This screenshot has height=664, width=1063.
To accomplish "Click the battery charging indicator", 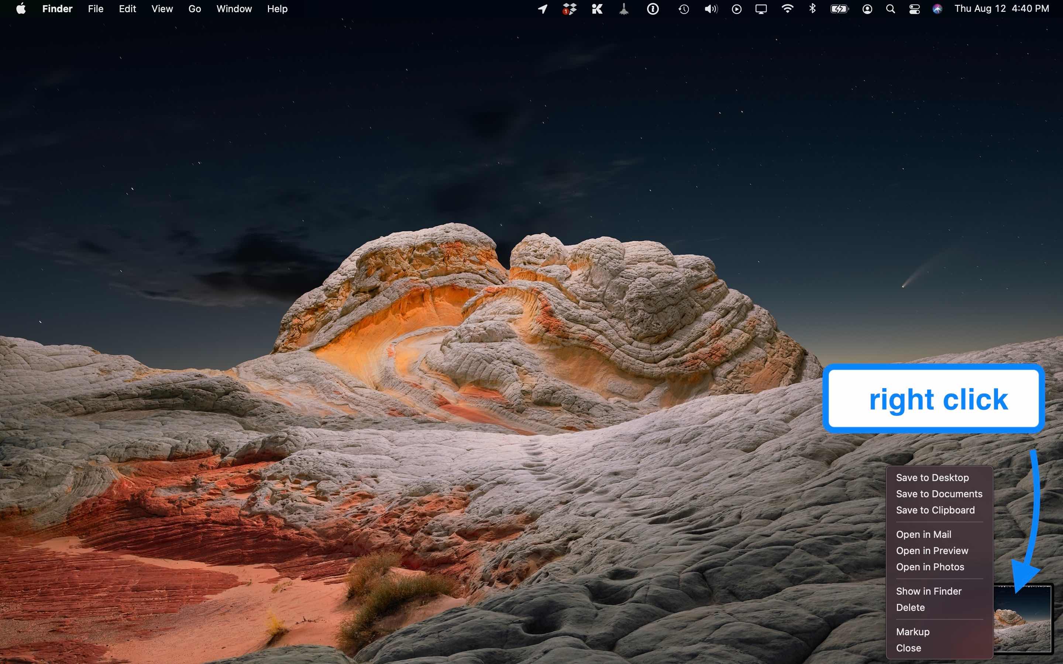I will (839, 8).
